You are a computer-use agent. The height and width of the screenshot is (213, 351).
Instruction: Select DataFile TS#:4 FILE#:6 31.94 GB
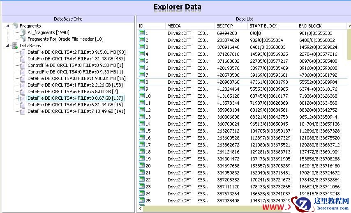click(x=75, y=105)
